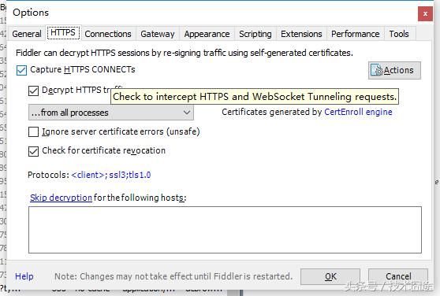
Task: Uncheck Decrypt HTTPS traffic checkbox
Action: click(33, 91)
